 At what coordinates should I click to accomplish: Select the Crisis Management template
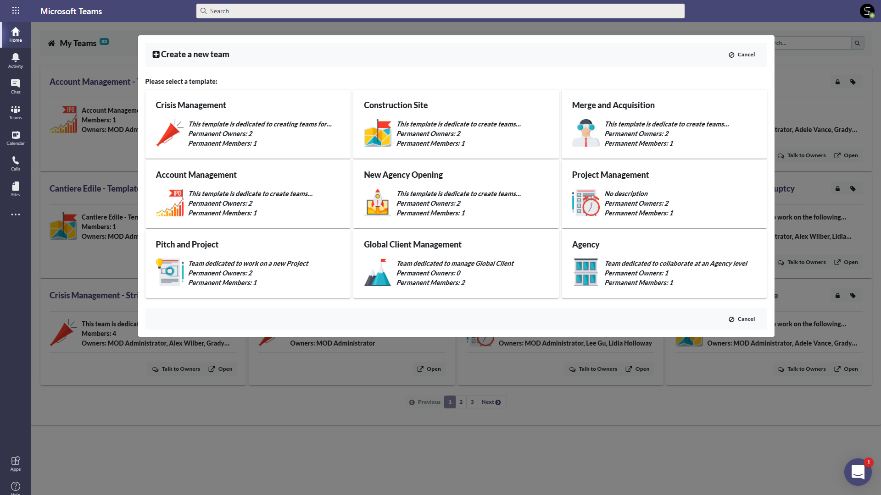[248, 124]
